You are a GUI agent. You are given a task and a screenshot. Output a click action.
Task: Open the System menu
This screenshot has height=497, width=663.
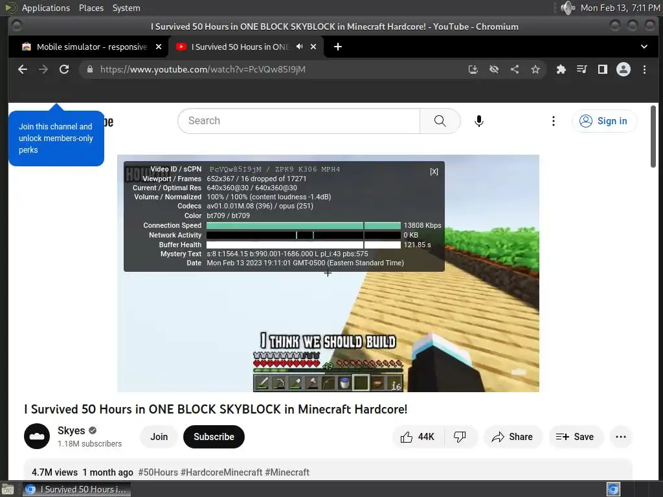[x=126, y=8]
